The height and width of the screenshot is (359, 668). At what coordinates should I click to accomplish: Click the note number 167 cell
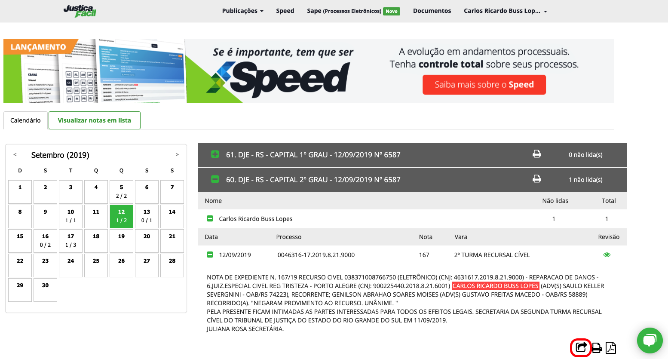pos(424,255)
